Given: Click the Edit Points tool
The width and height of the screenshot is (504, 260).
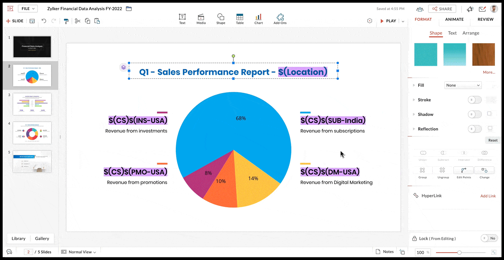Looking at the screenshot, I should [463, 172].
